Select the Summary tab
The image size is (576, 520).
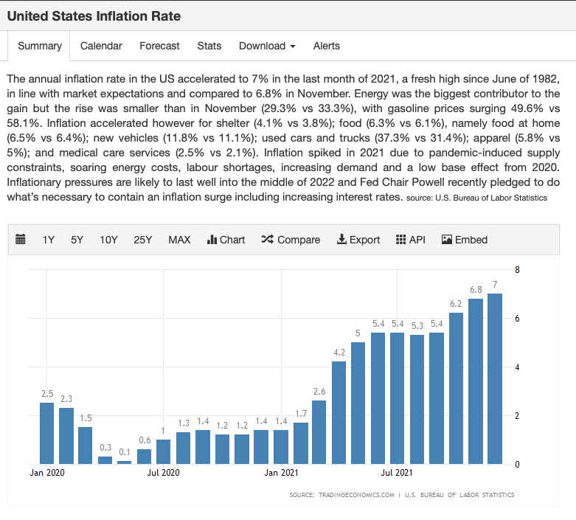[40, 46]
